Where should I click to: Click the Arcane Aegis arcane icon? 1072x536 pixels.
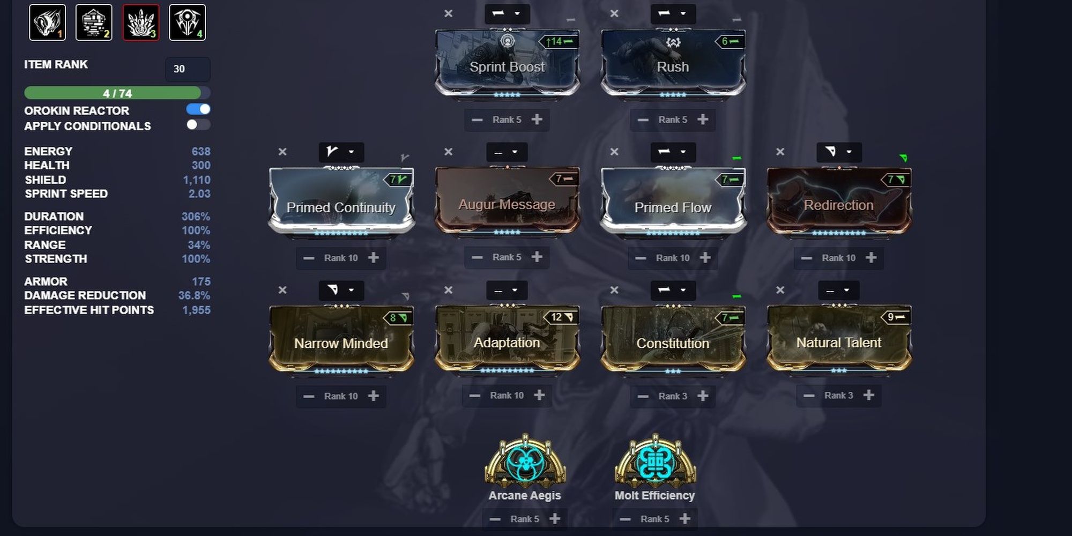(x=525, y=460)
